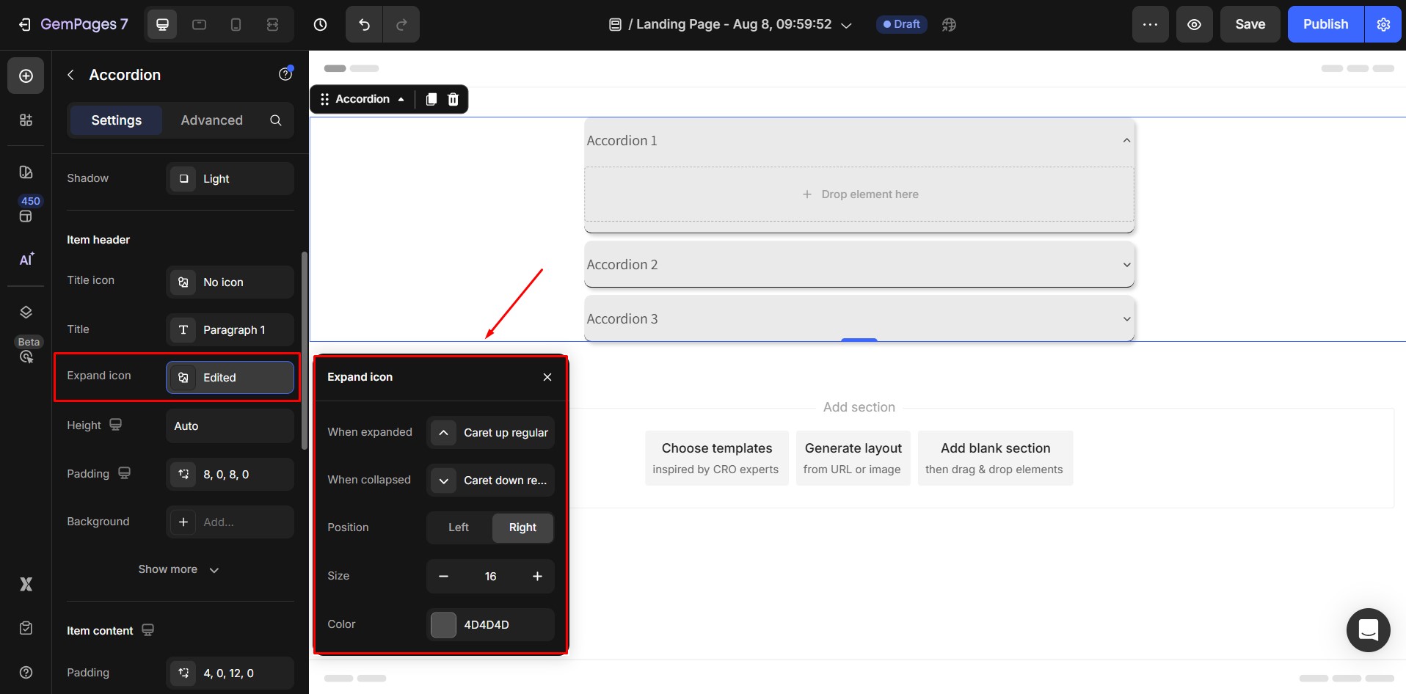
Task: Set expand icon position to Right
Action: (522, 527)
